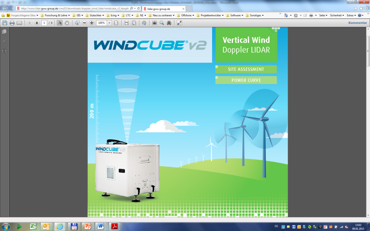Viewport: 370px width, 231px height.
Task: Open Word from the taskbar
Action: [x=101, y=227]
